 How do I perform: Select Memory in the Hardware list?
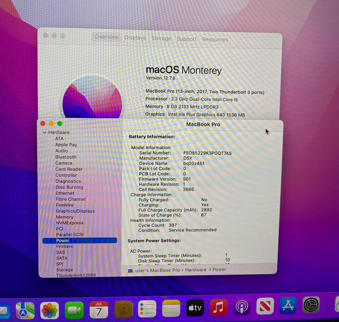(64, 217)
